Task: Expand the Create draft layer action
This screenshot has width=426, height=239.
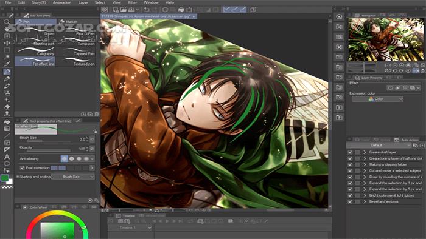Action: point(365,152)
